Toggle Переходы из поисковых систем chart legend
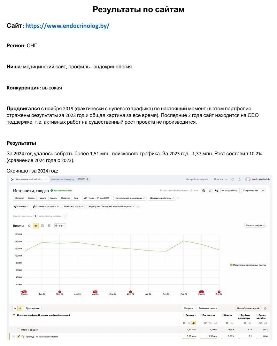 (231, 265)
